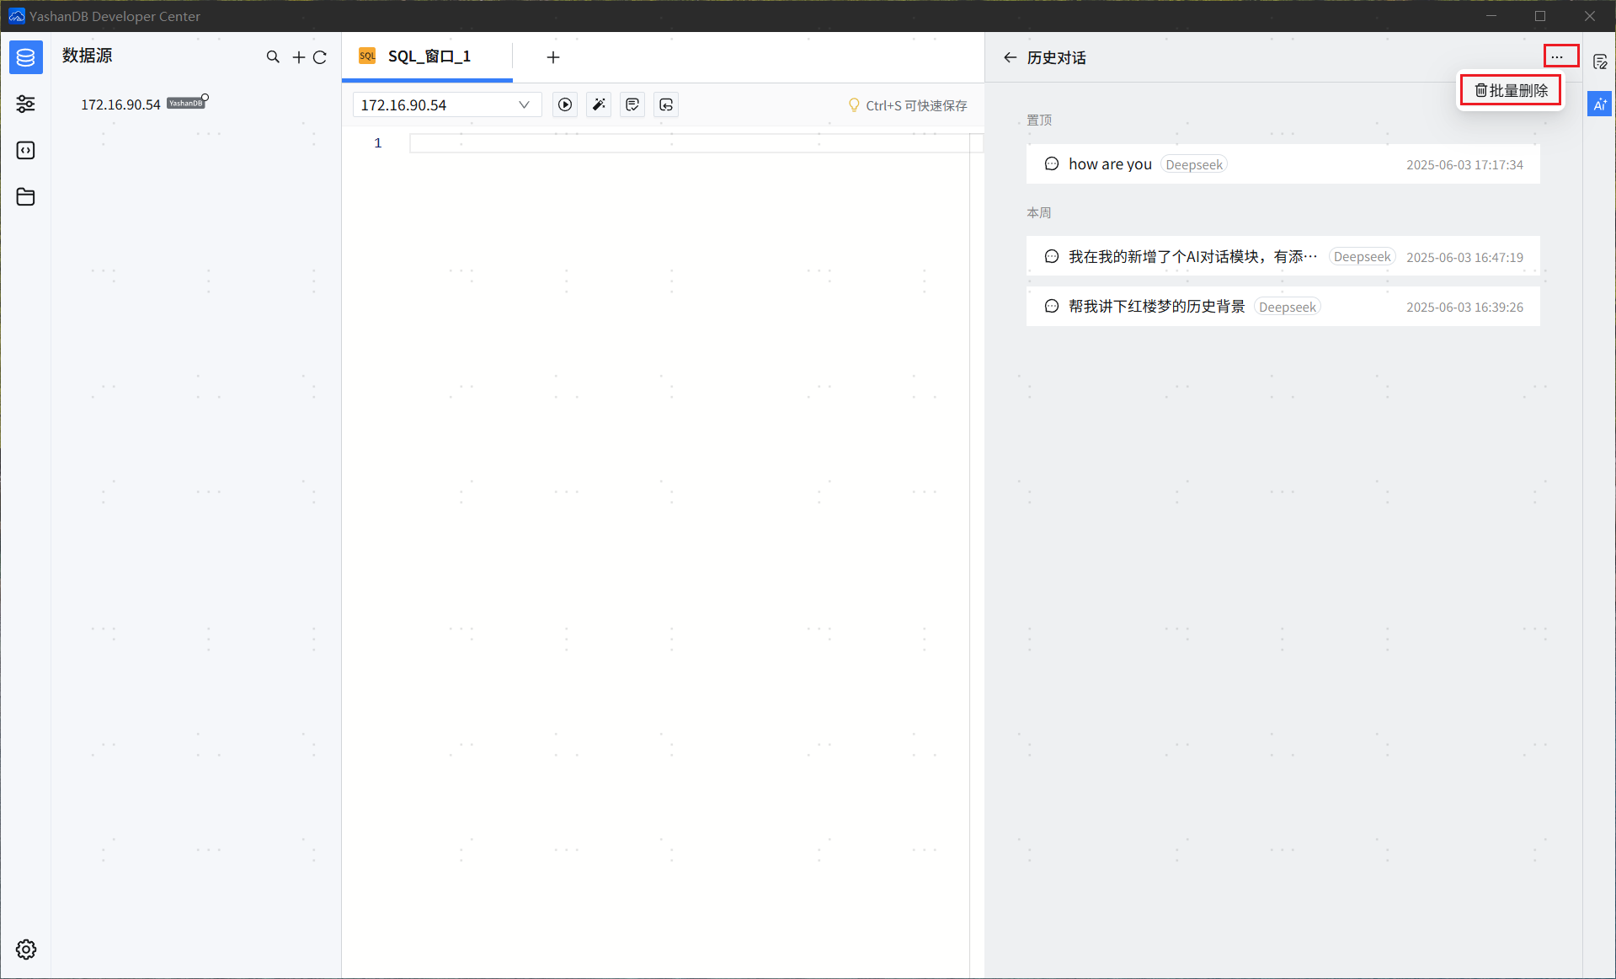Image resolution: width=1616 pixels, height=979 pixels.
Task: Click the data source database icon in sidebar
Action: click(25, 57)
